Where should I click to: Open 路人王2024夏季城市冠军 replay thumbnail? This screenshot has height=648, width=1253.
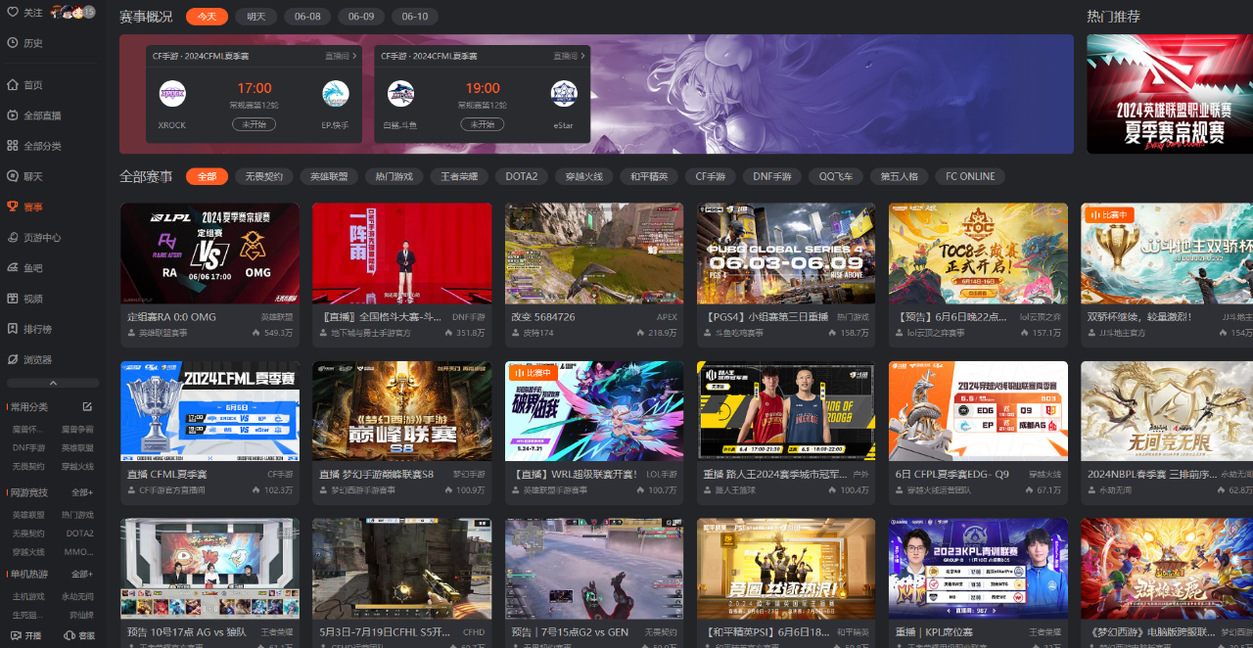coord(786,411)
